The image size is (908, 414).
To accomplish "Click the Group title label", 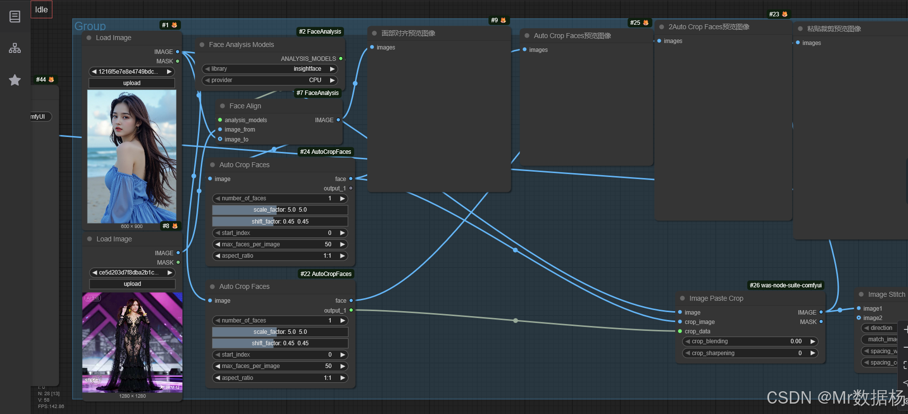I will [90, 26].
